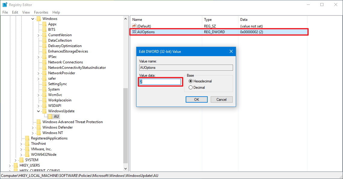
Task: Expand the Windows NT key
Action: pos(33,133)
